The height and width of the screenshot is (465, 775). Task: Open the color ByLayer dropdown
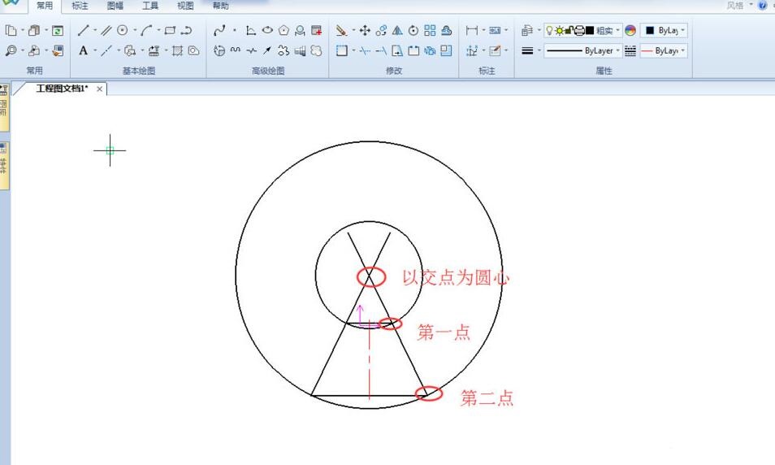pyautogui.click(x=683, y=30)
